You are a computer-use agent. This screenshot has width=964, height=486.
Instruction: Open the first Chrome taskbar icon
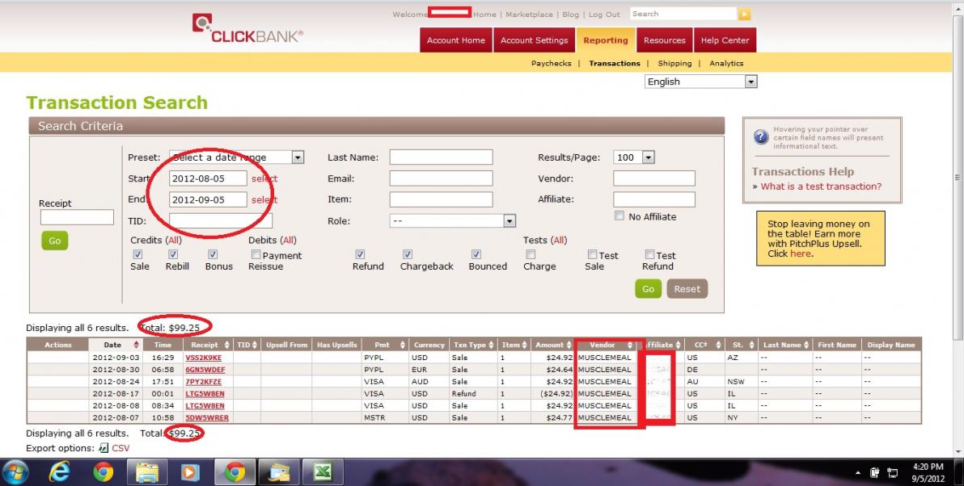coord(104,472)
